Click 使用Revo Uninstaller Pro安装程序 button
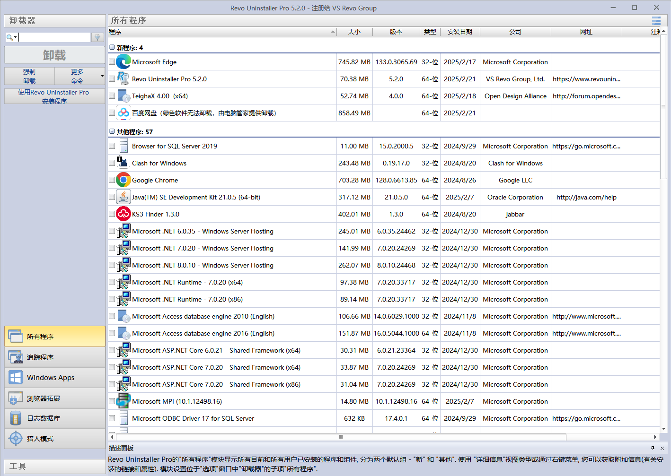671x476 pixels. click(55, 96)
